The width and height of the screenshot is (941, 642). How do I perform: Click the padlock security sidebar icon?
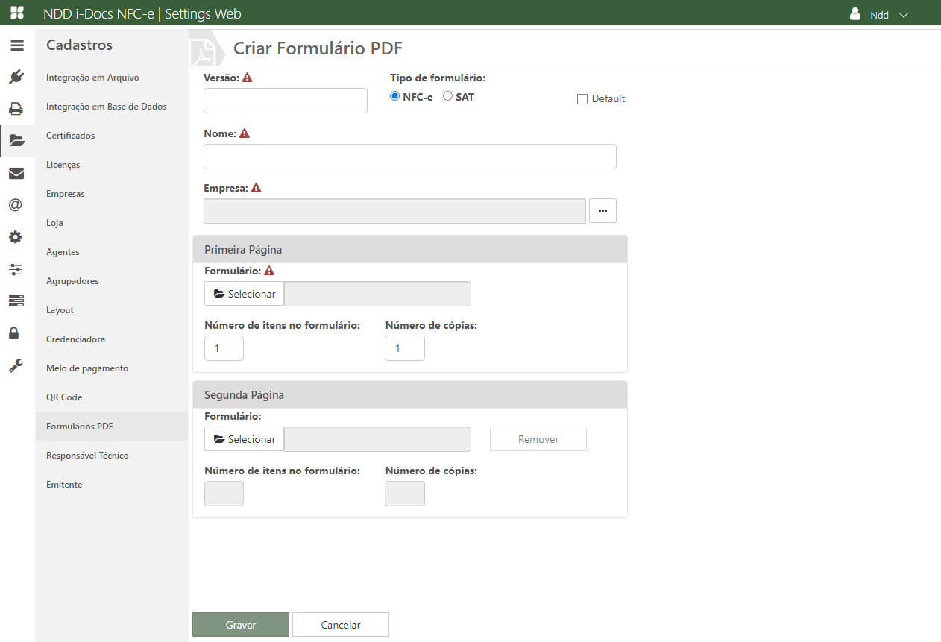pyautogui.click(x=14, y=333)
